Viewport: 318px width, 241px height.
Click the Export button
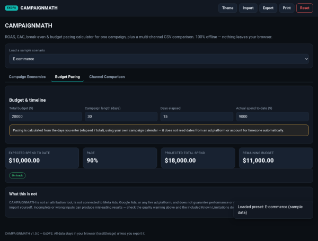click(x=268, y=8)
